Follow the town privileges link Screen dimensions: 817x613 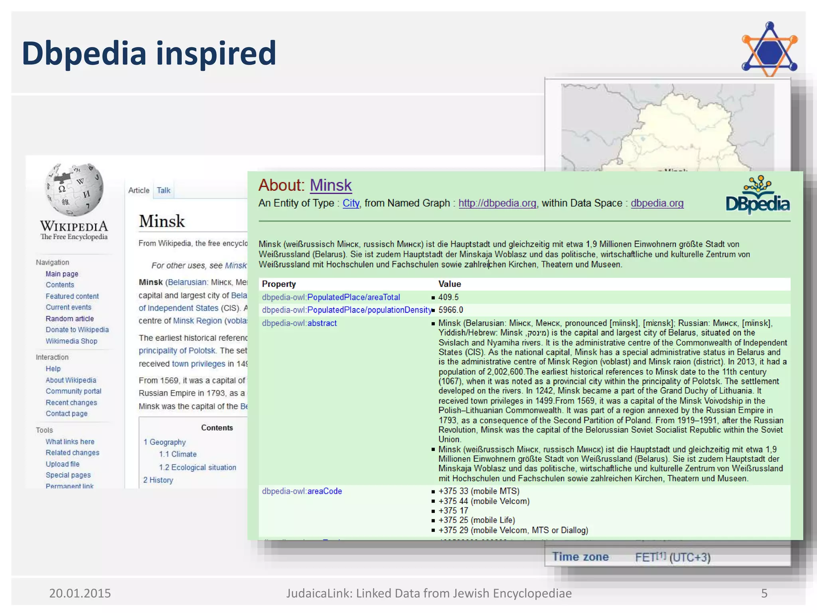(x=199, y=364)
